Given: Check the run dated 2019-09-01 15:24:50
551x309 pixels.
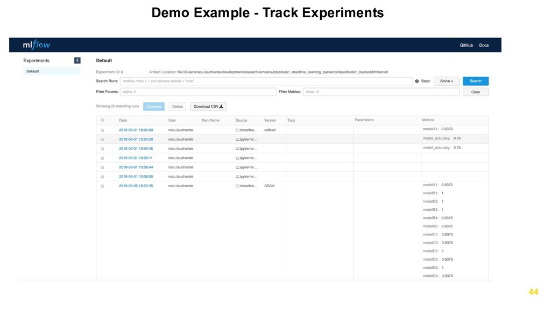Looking at the screenshot, I should (x=102, y=139).
